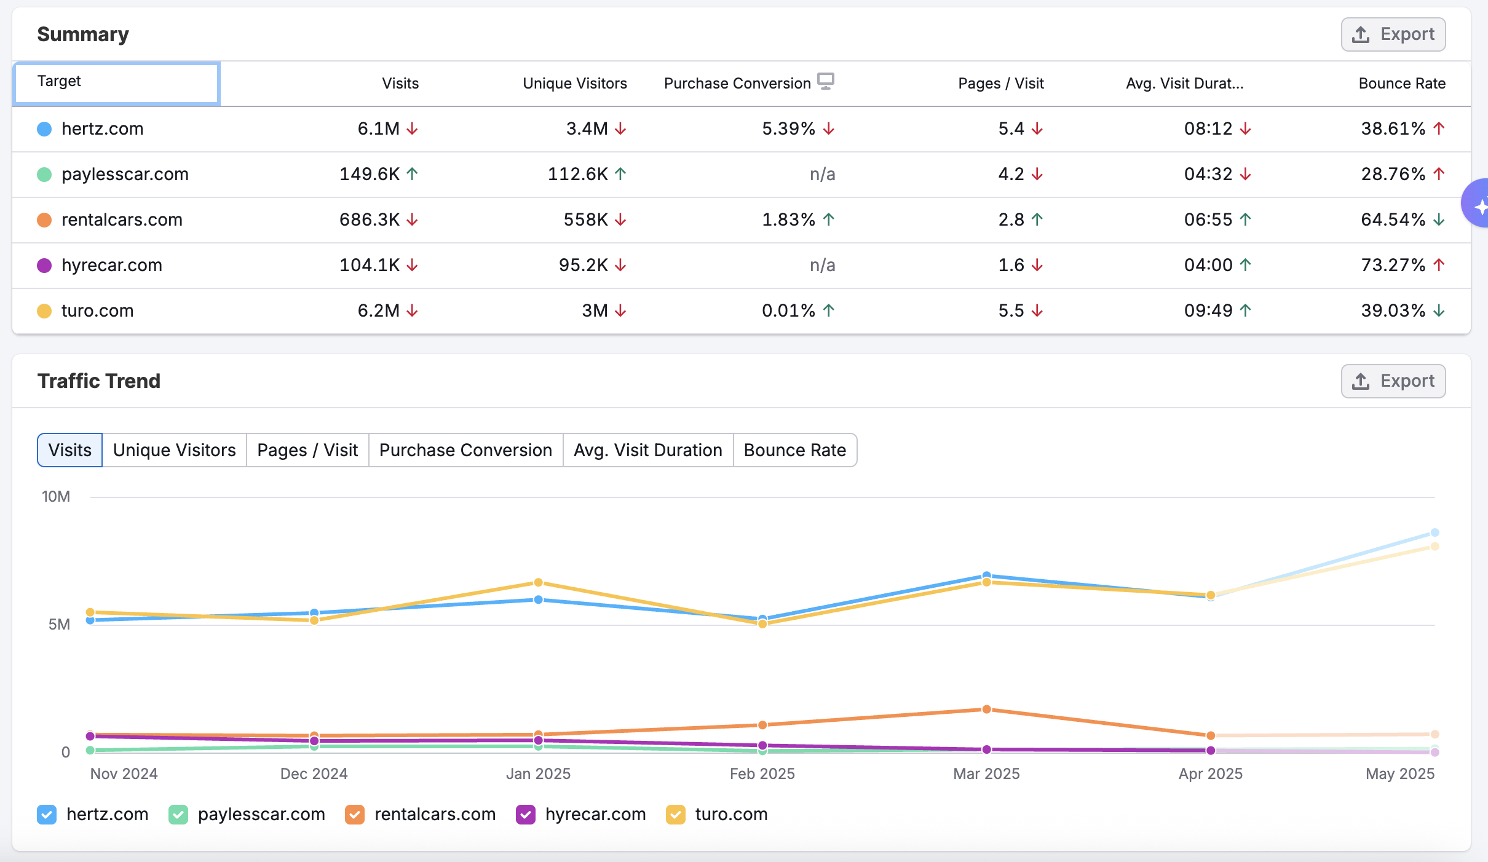The width and height of the screenshot is (1488, 862).
Task: Select the Bounce Rate chart tab
Action: [794, 450]
